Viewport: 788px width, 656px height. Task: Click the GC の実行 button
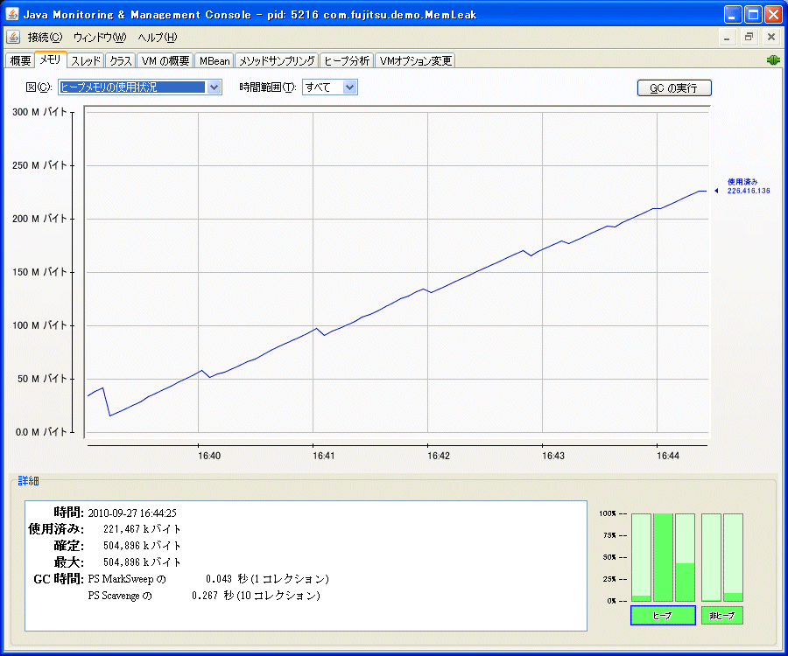click(674, 87)
